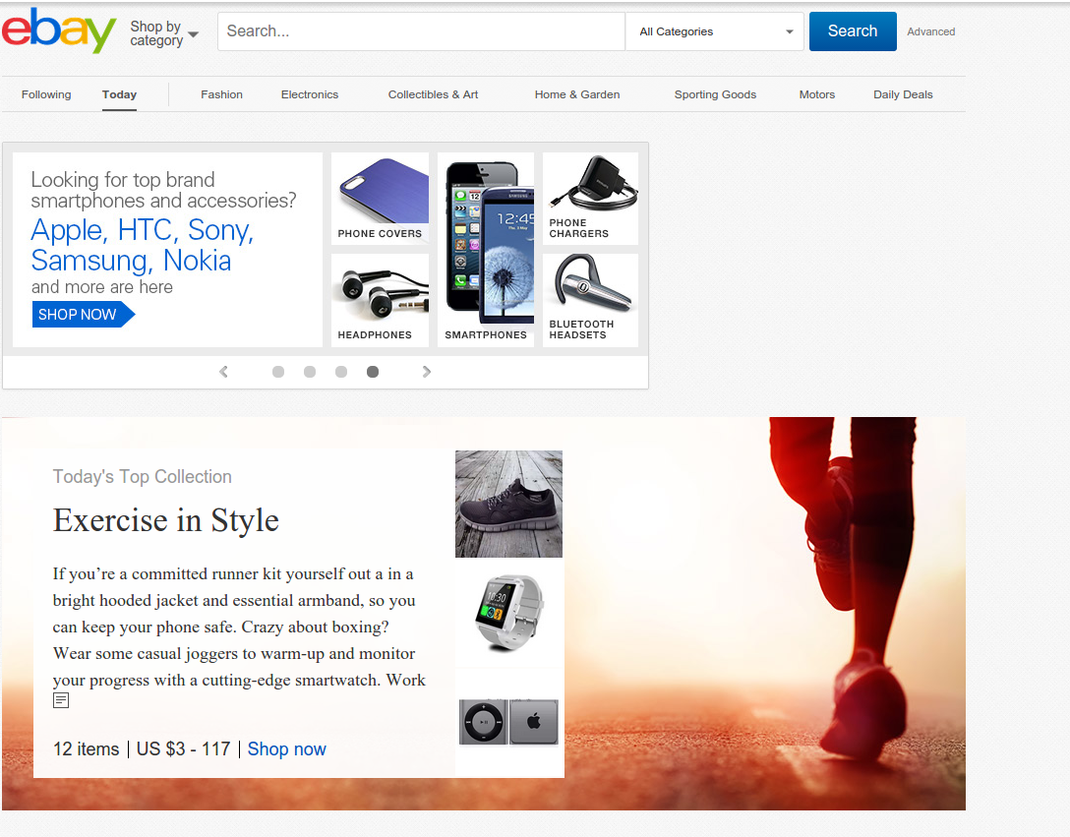The image size is (1070, 837).
Task: Click into the Search input field
Action: pyautogui.click(x=421, y=31)
